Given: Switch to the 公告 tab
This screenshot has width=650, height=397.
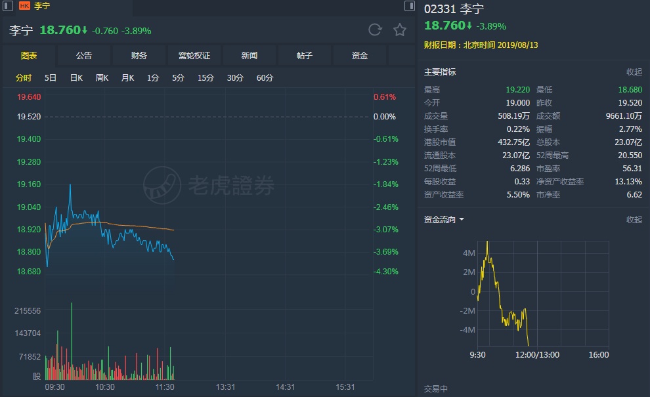Looking at the screenshot, I should pyautogui.click(x=84, y=56).
